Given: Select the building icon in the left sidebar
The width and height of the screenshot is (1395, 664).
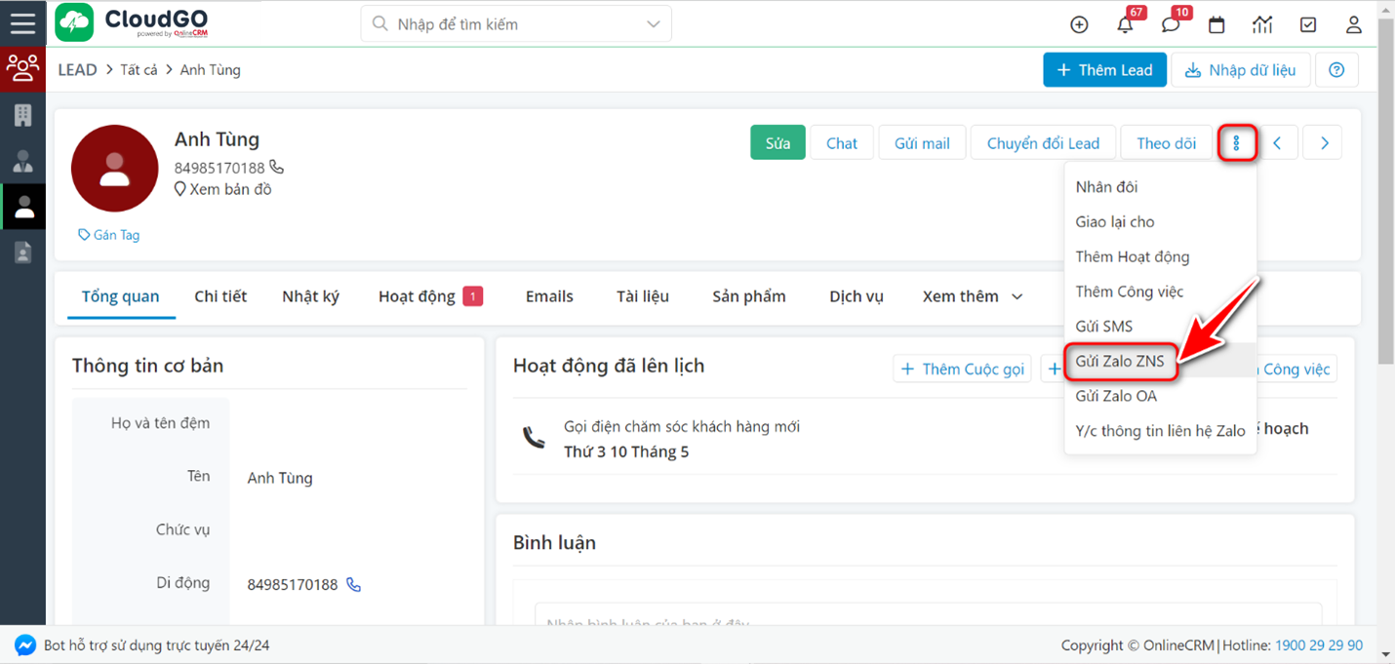Looking at the screenshot, I should point(22,115).
